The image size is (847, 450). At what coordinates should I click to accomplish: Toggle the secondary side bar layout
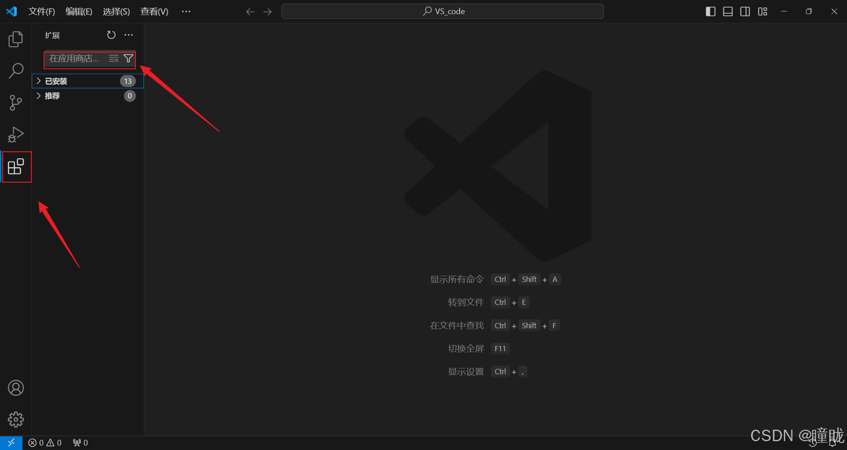[745, 11]
